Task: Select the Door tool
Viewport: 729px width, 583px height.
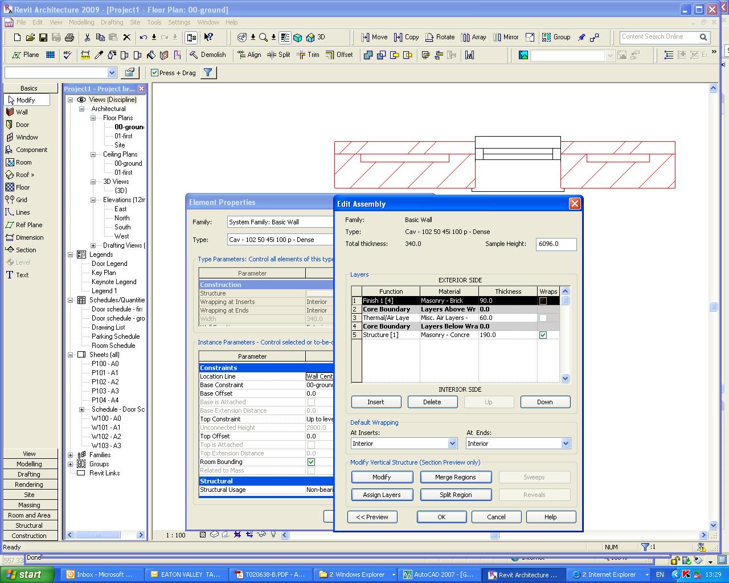Action: pos(22,125)
